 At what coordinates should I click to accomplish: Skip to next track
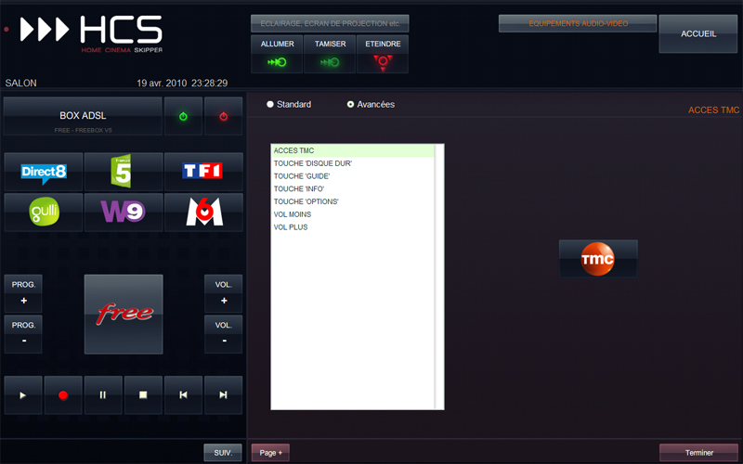223,395
